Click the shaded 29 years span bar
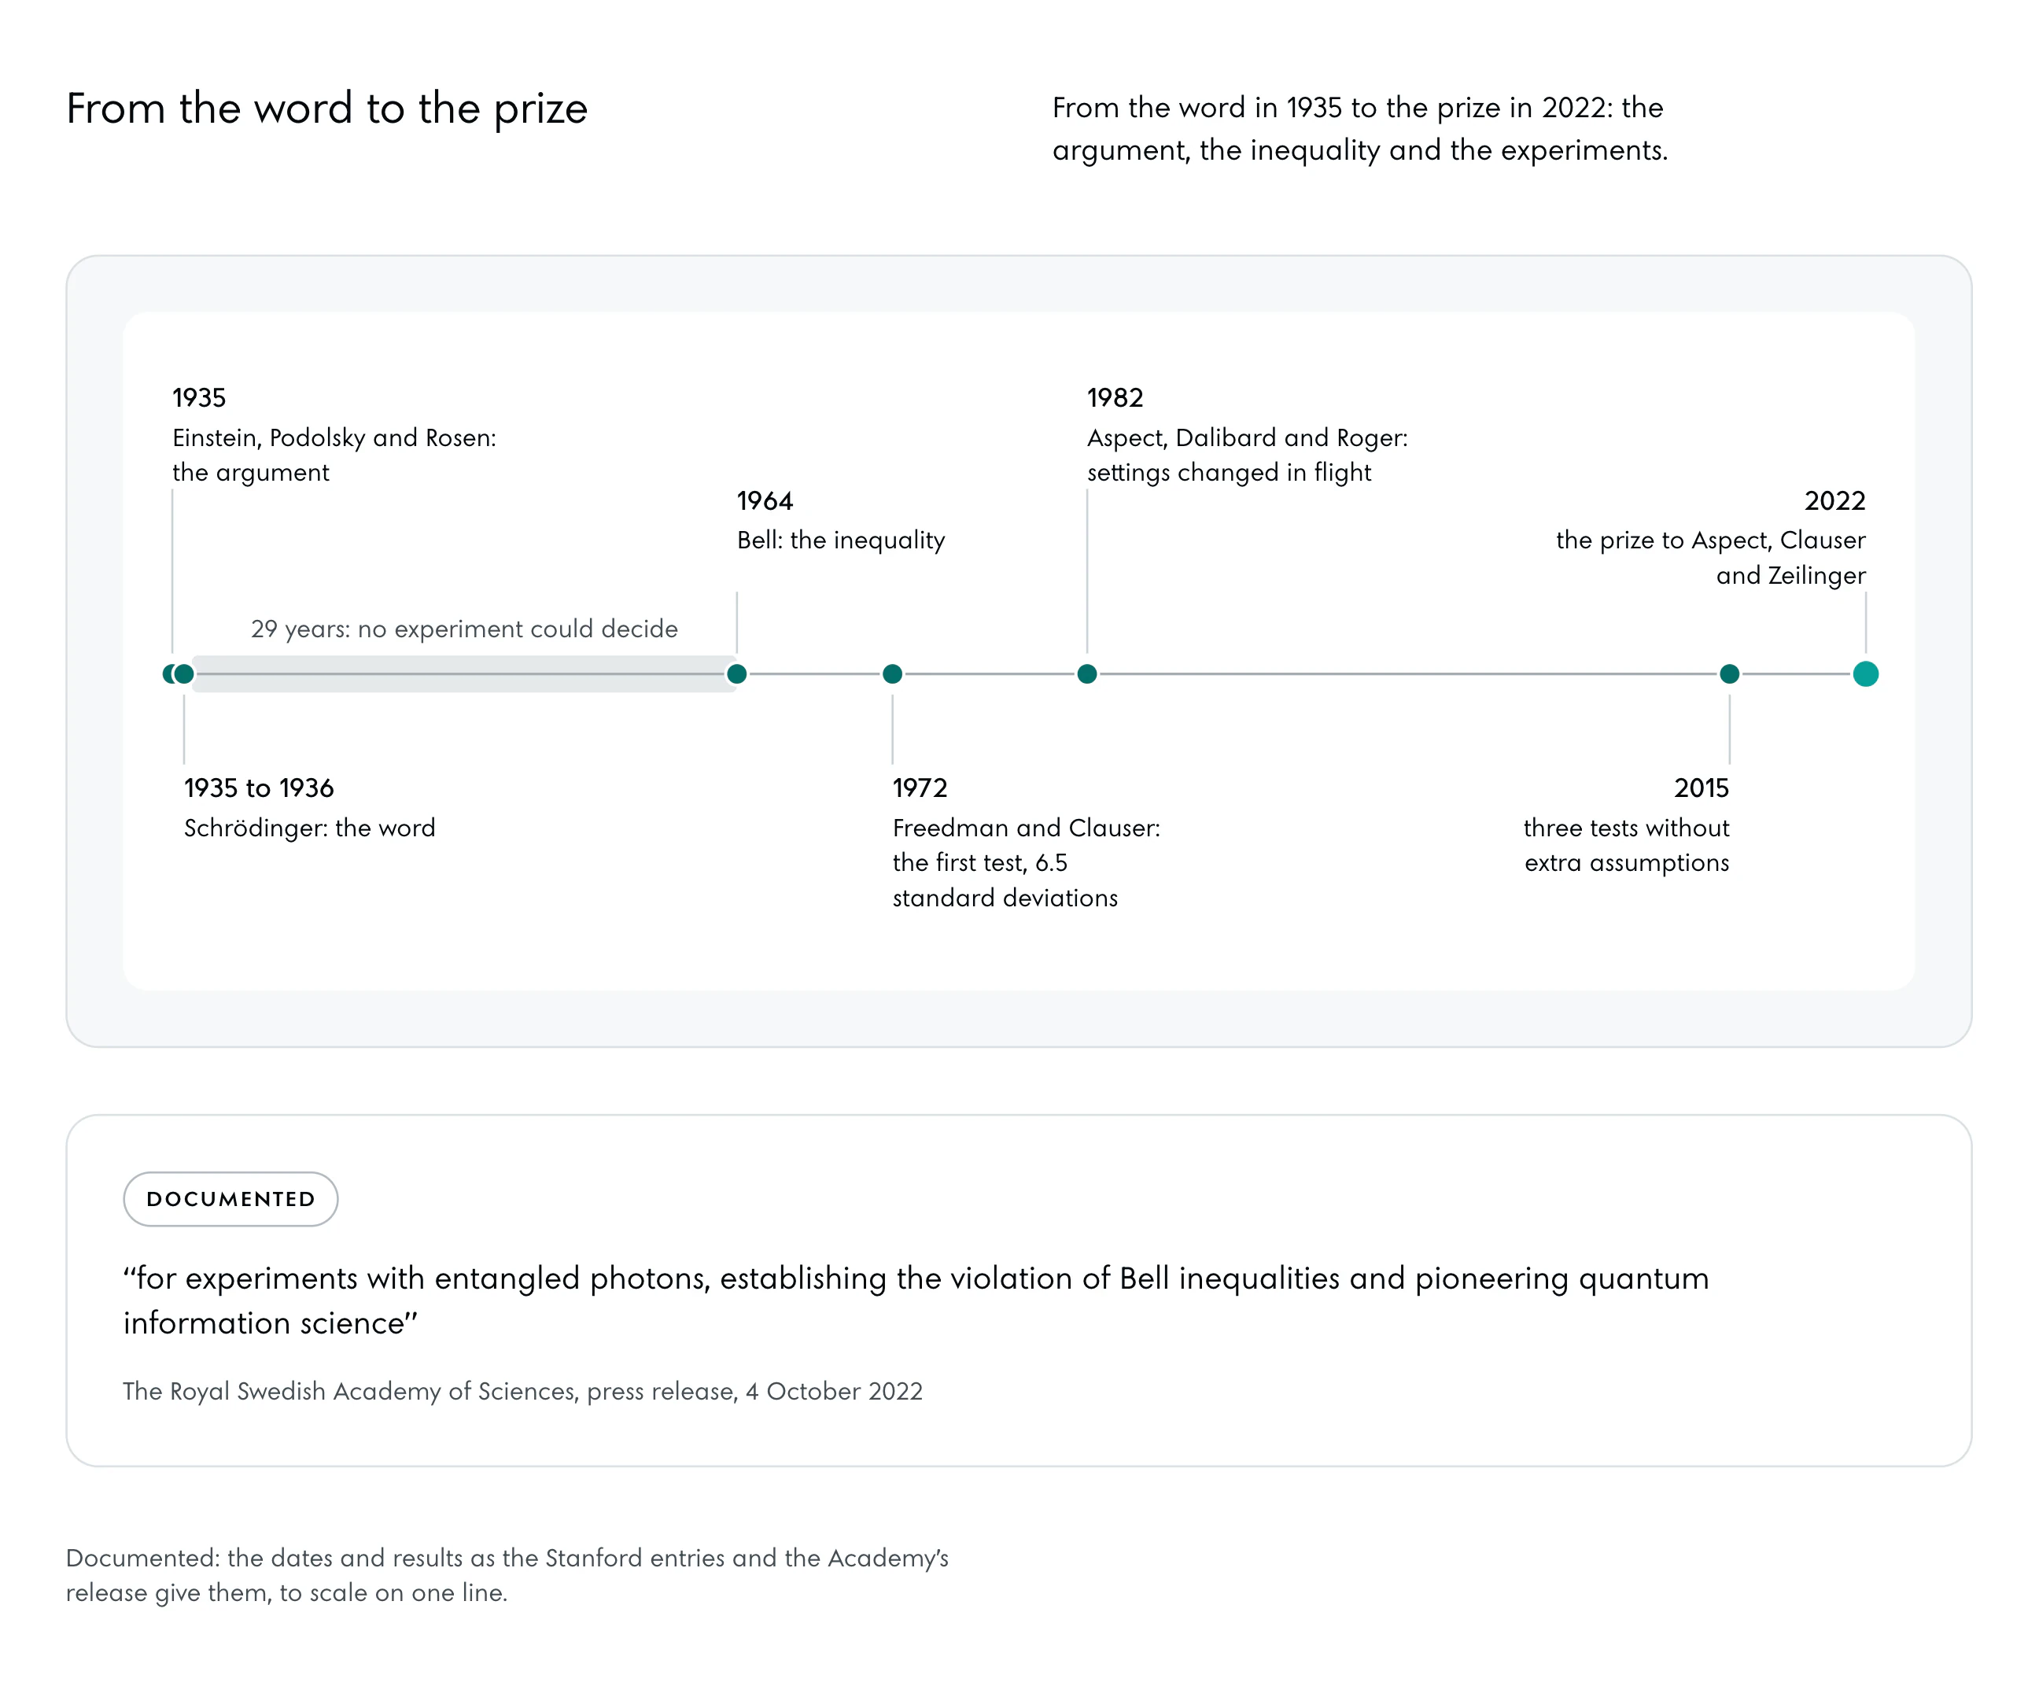This screenshot has width=2039, height=1686. pyautogui.click(x=464, y=674)
